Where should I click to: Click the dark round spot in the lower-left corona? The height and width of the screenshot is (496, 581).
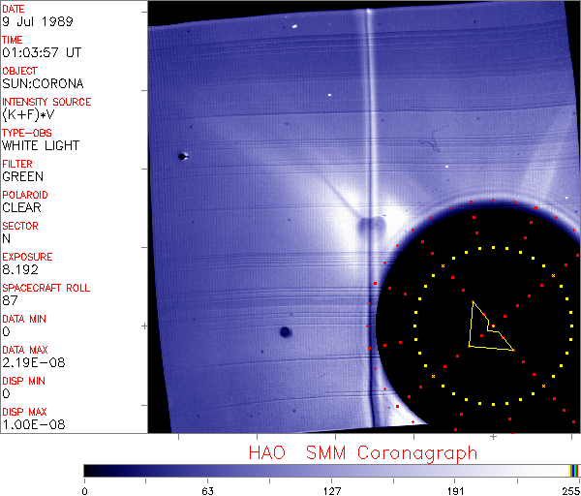click(x=285, y=332)
